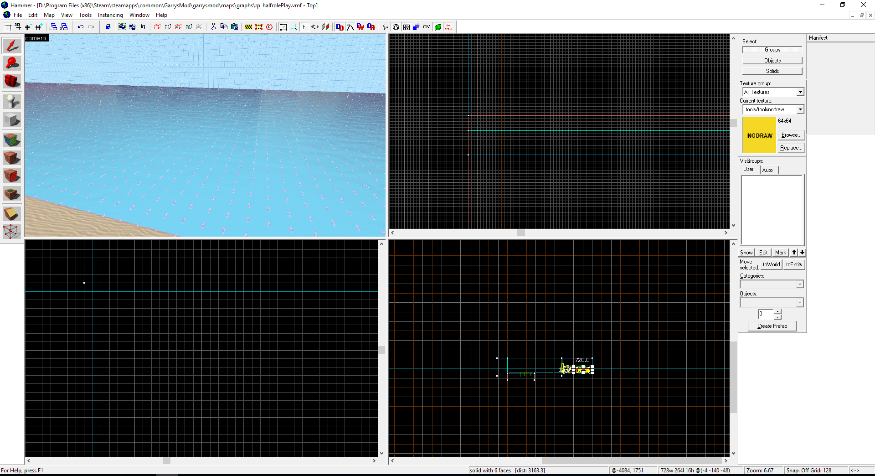This screenshot has height=476, width=875.
Task: Click the toEntity button
Action: (794, 264)
